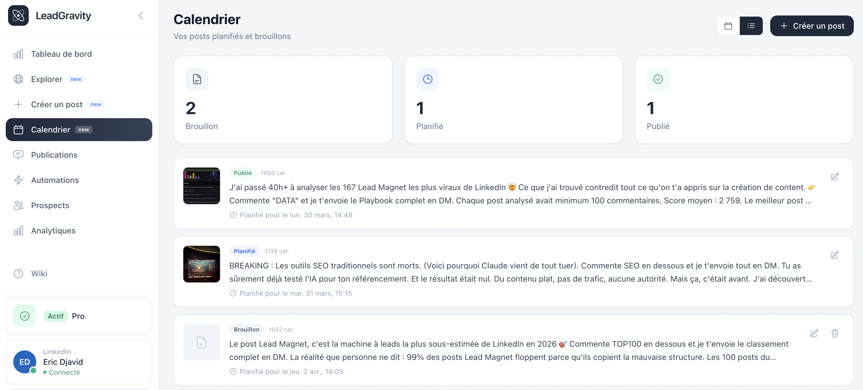Screen dimensions: 863x390
Task: Open Créer un post from the sidebar
Action: (56, 104)
